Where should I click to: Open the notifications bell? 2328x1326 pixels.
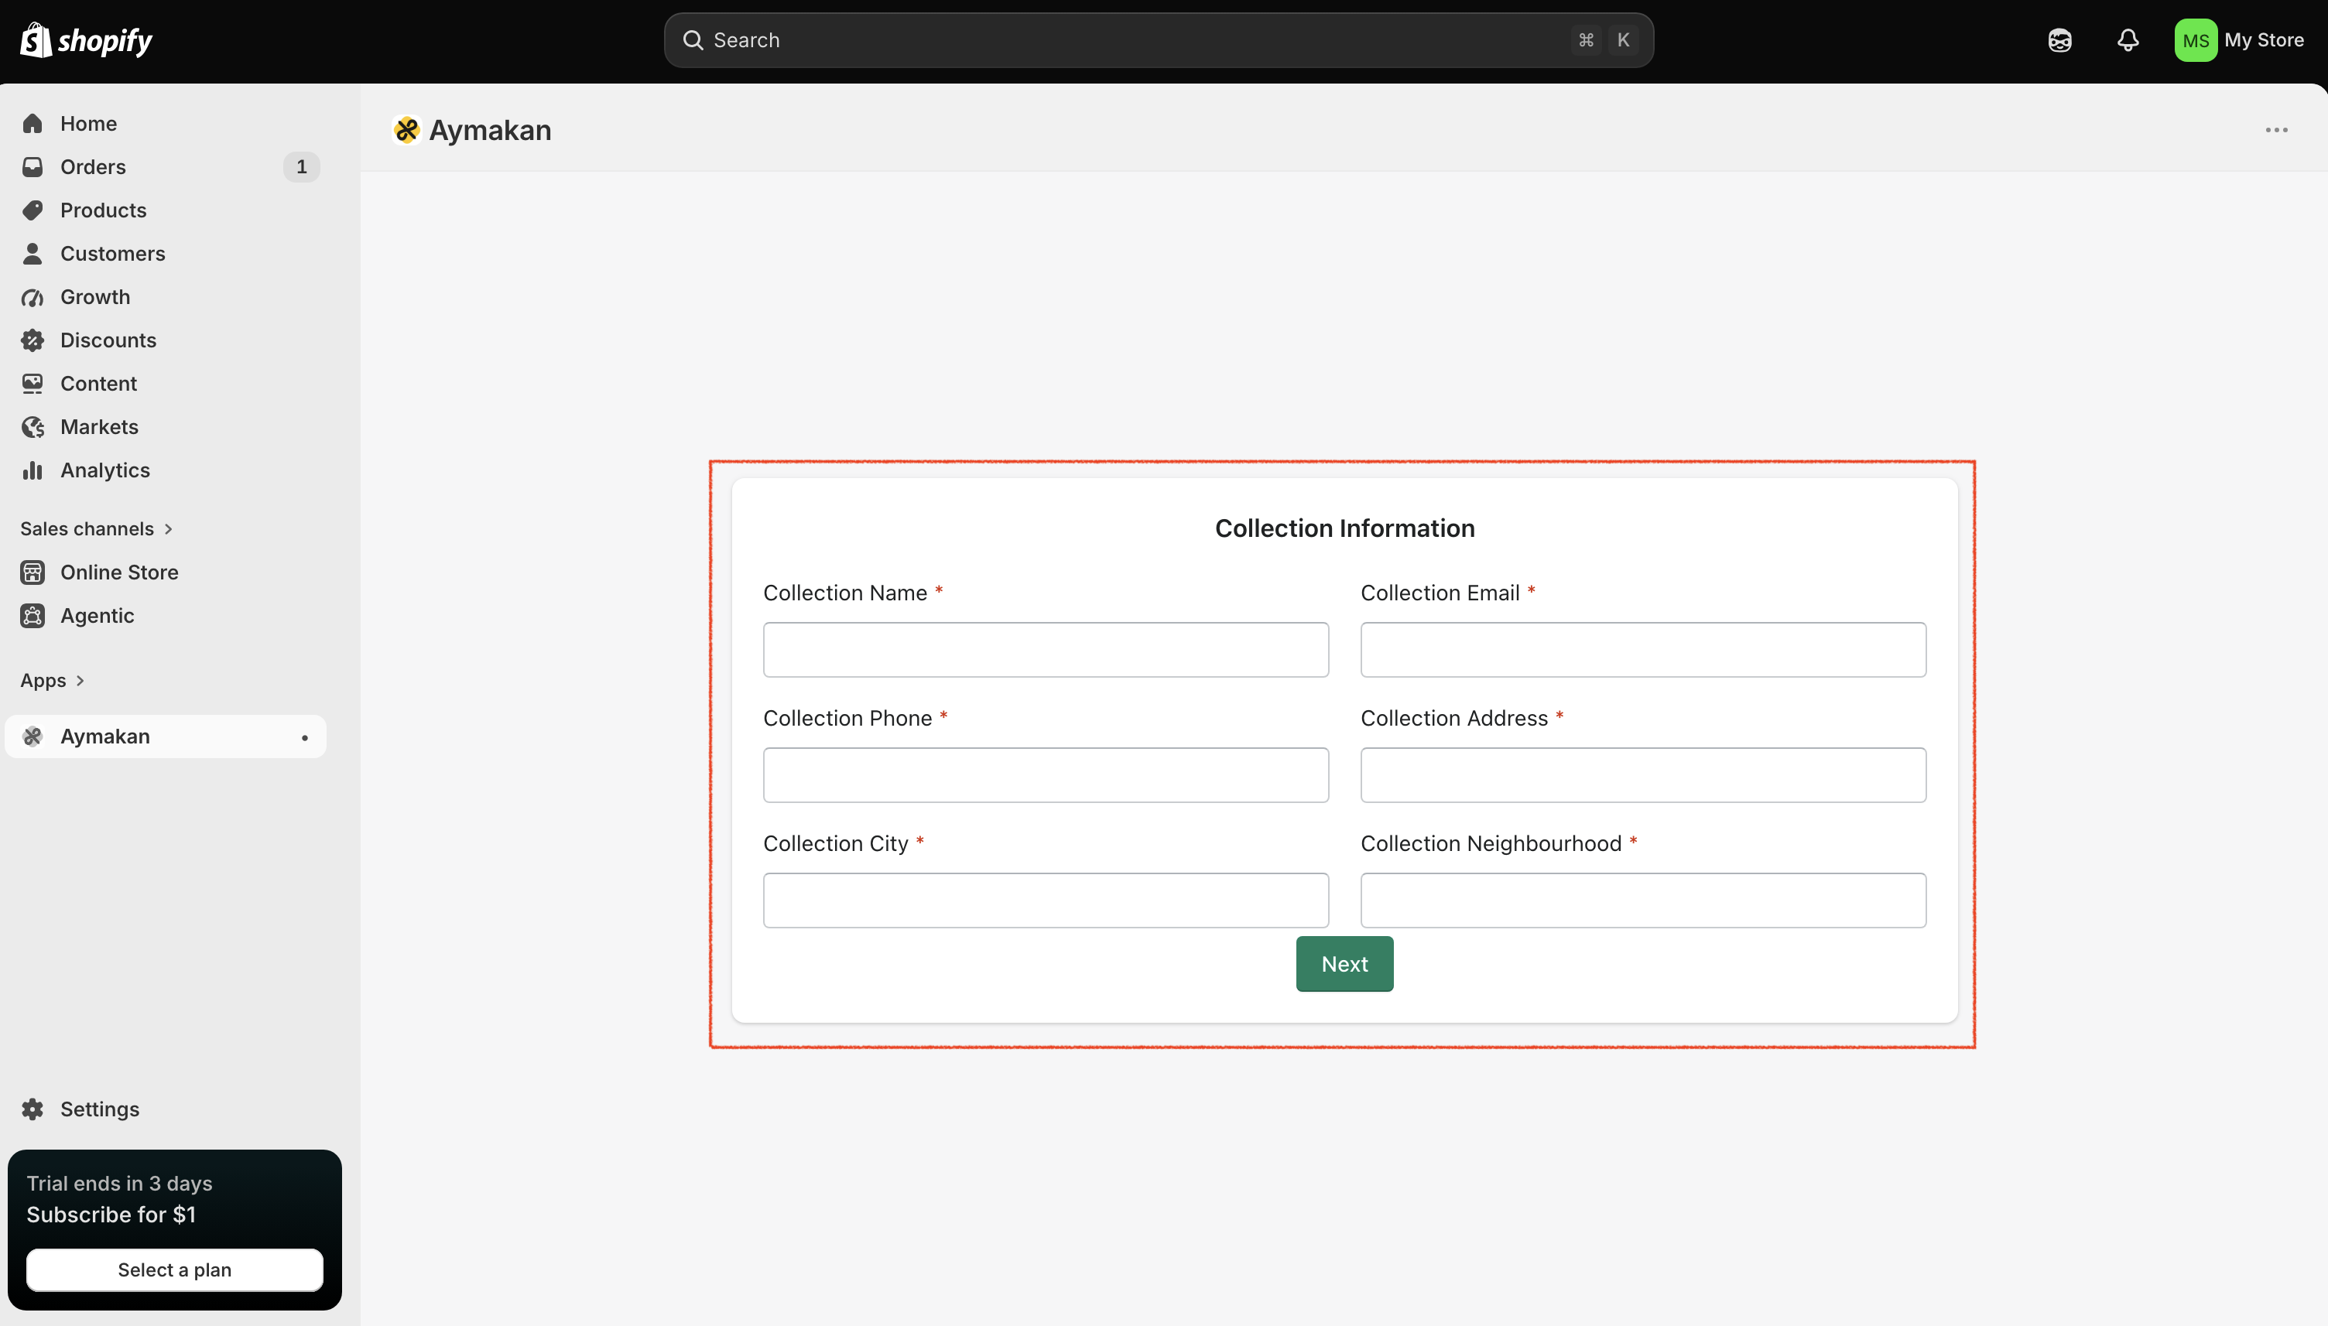tap(2128, 40)
